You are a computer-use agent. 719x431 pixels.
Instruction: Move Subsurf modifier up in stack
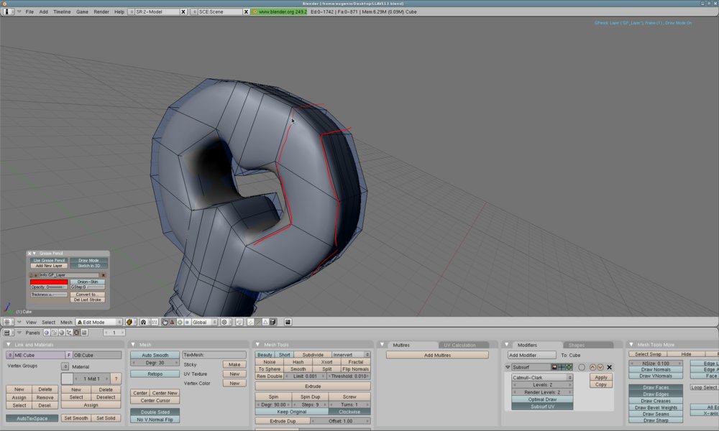point(592,367)
